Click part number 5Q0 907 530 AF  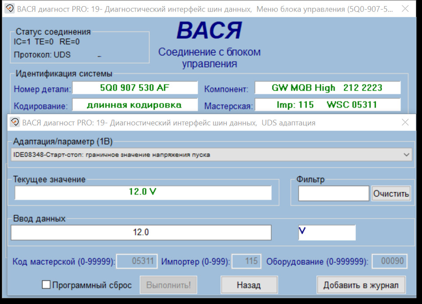click(135, 88)
